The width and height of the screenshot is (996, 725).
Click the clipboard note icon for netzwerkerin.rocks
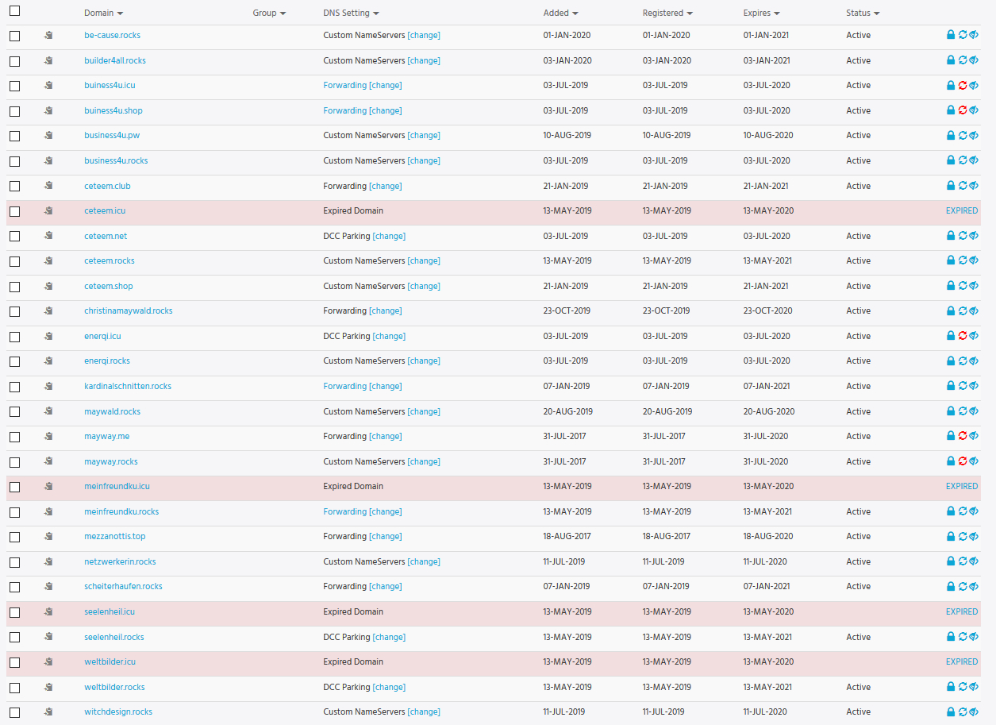point(48,561)
